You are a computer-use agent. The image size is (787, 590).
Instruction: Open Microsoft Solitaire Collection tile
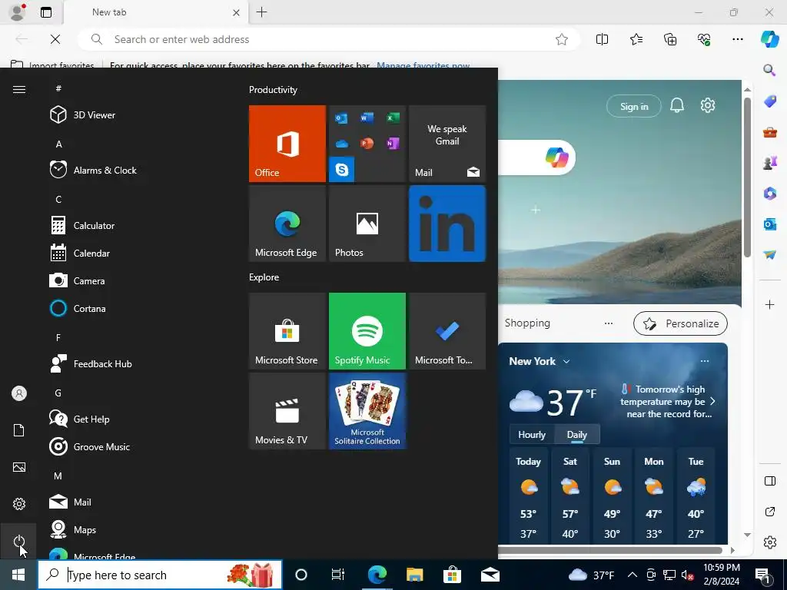(367, 411)
